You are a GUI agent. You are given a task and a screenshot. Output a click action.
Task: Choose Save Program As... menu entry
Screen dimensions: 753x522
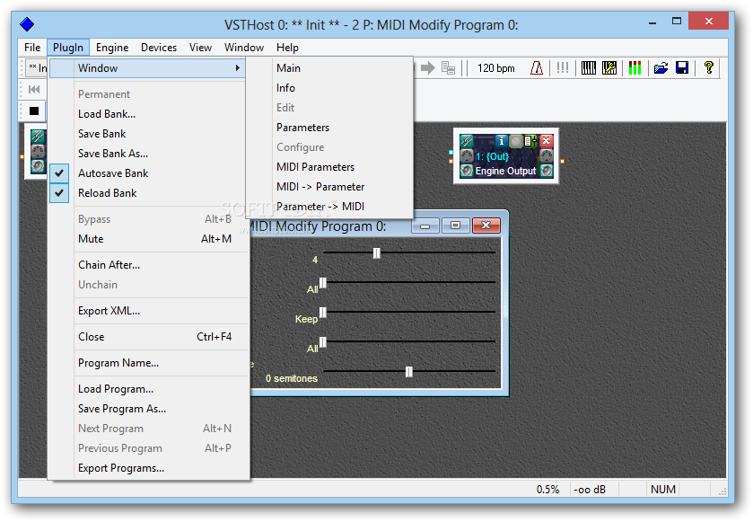(149, 409)
